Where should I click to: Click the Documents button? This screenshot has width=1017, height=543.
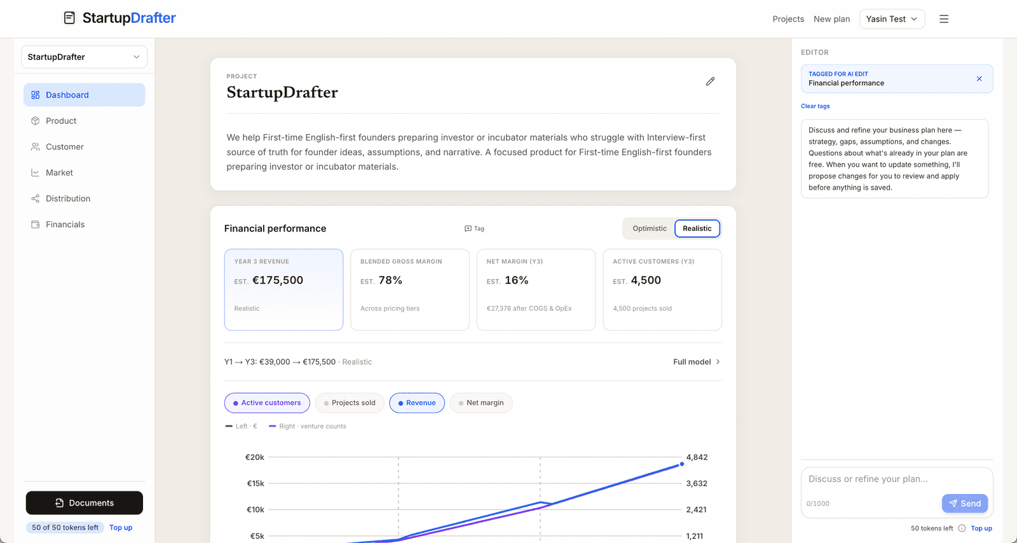85,503
